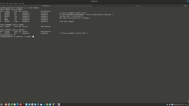Image resolution: width=189 pixels, height=106 pixels.
Task: Switch to the first terminal tab
Action: [x=46, y=6]
